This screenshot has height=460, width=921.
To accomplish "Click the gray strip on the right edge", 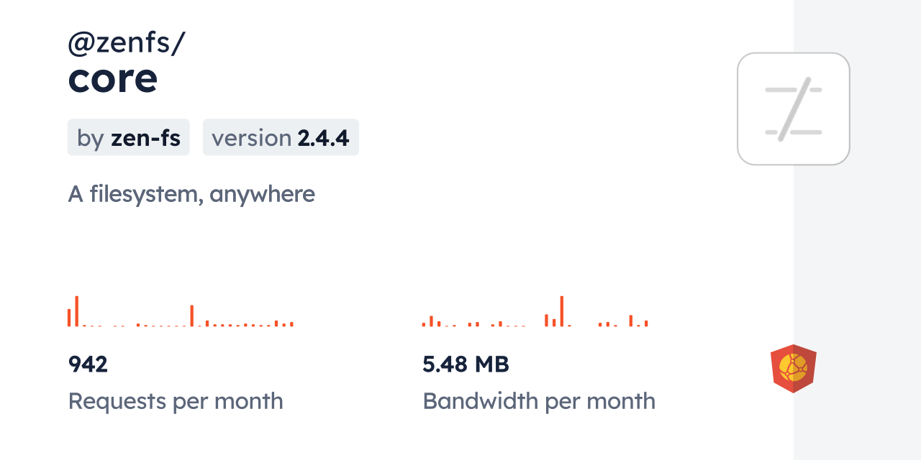I will (x=857, y=230).
